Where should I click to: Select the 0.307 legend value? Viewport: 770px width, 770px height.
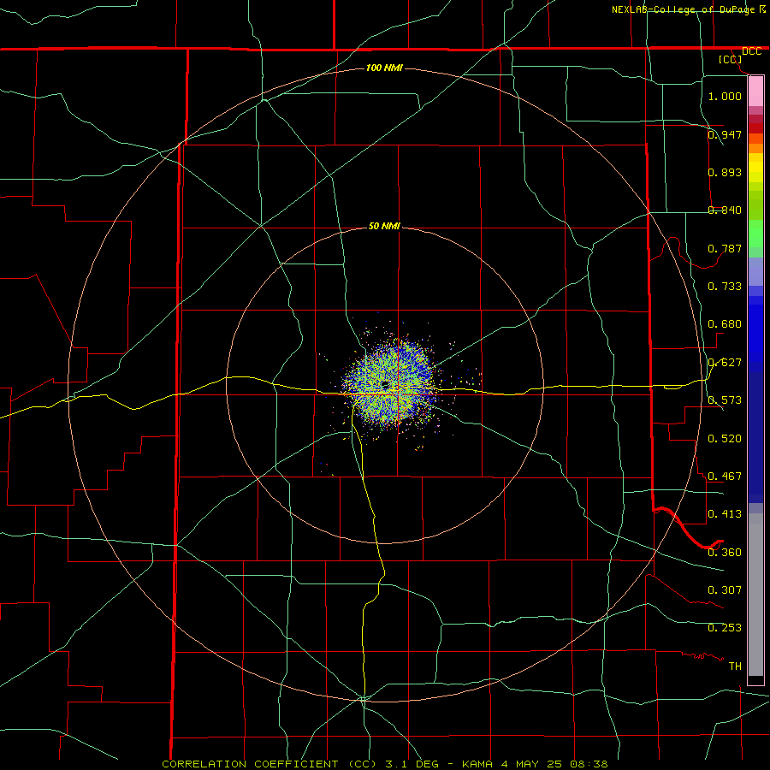[725, 589]
